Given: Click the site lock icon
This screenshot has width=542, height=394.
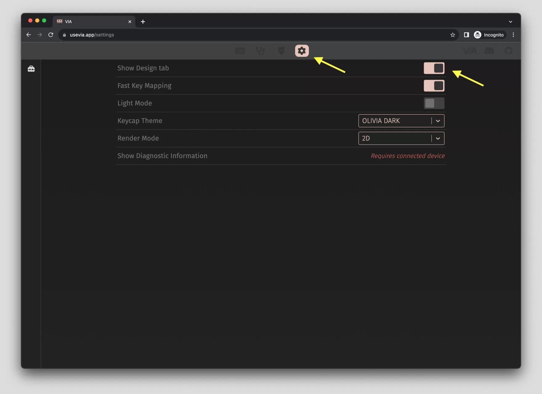Looking at the screenshot, I should pyautogui.click(x=64, y=35).
